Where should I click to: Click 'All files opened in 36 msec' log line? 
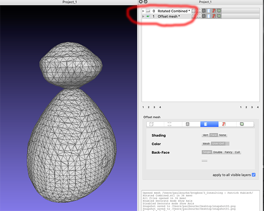coord(164,198)
